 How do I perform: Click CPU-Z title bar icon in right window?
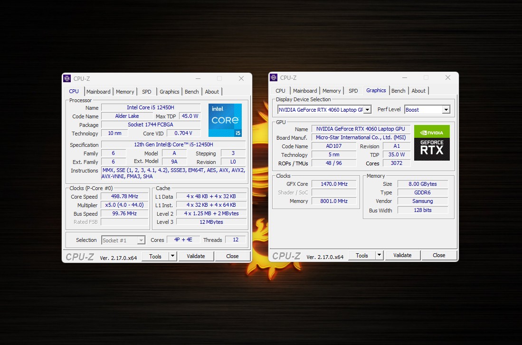(x=274, y=77)
